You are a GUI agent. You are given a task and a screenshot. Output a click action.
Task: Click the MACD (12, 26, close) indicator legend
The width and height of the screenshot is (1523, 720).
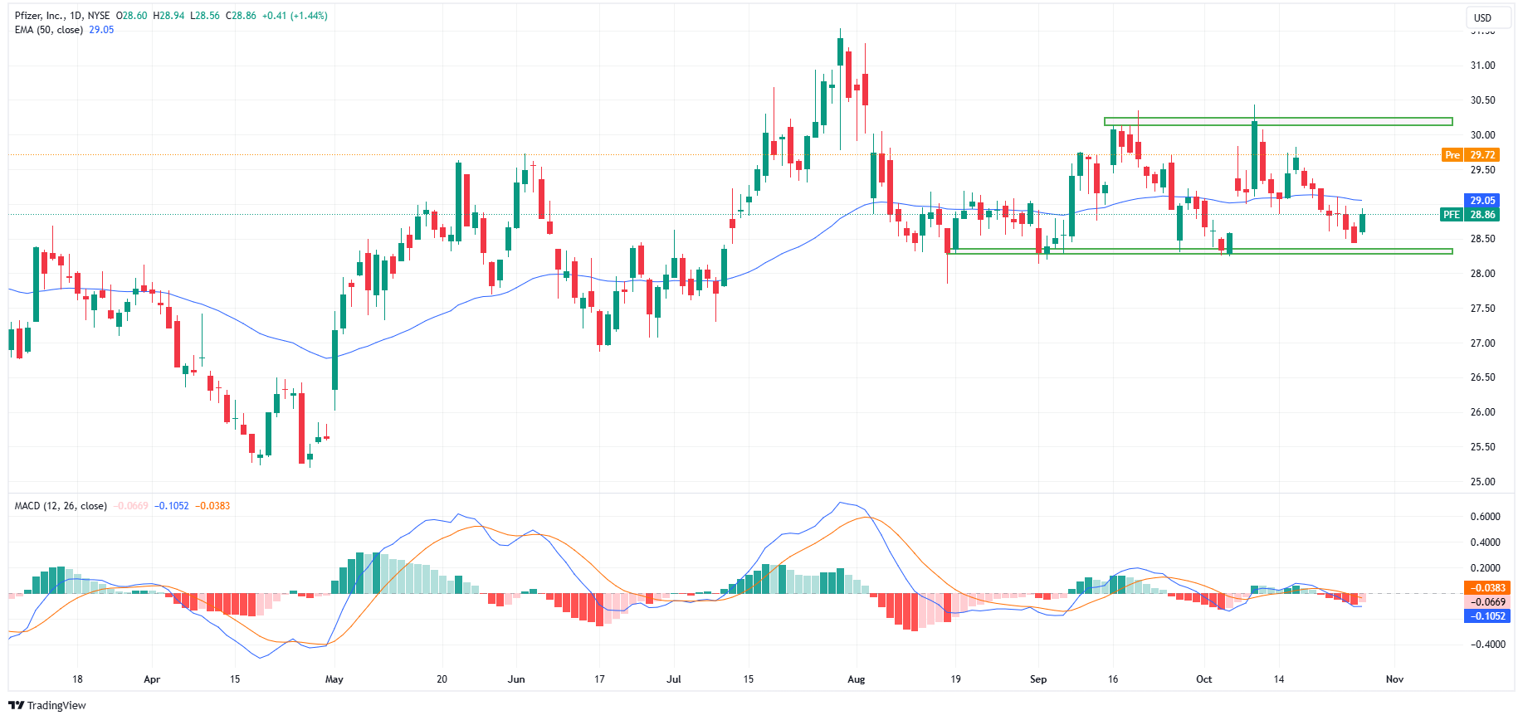click(x=61, y=506)
